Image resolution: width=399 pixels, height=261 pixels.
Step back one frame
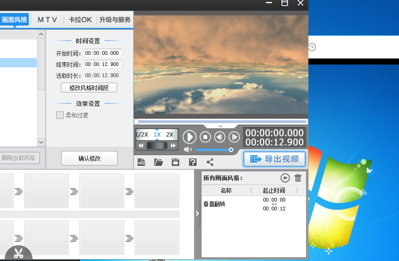tap(220, 137)
